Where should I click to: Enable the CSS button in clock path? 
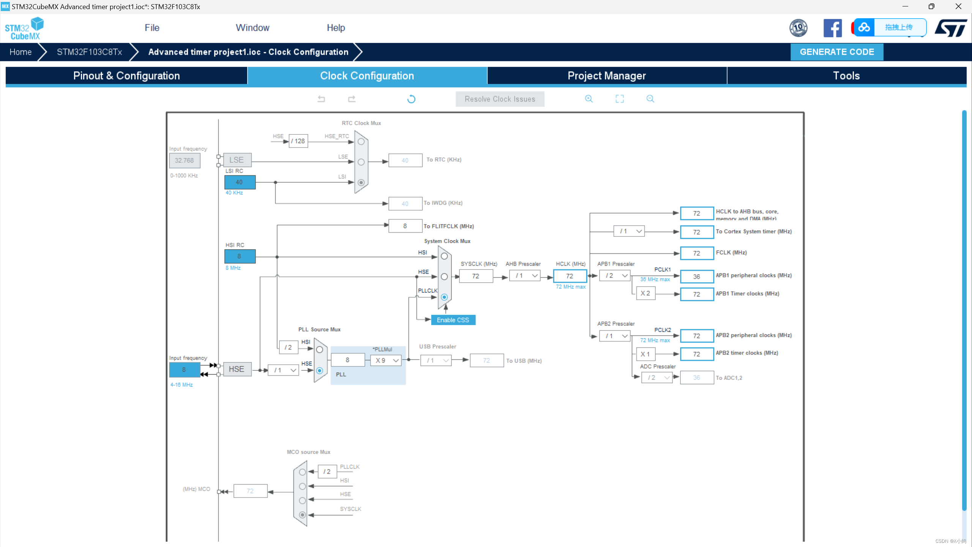(453, 319)
